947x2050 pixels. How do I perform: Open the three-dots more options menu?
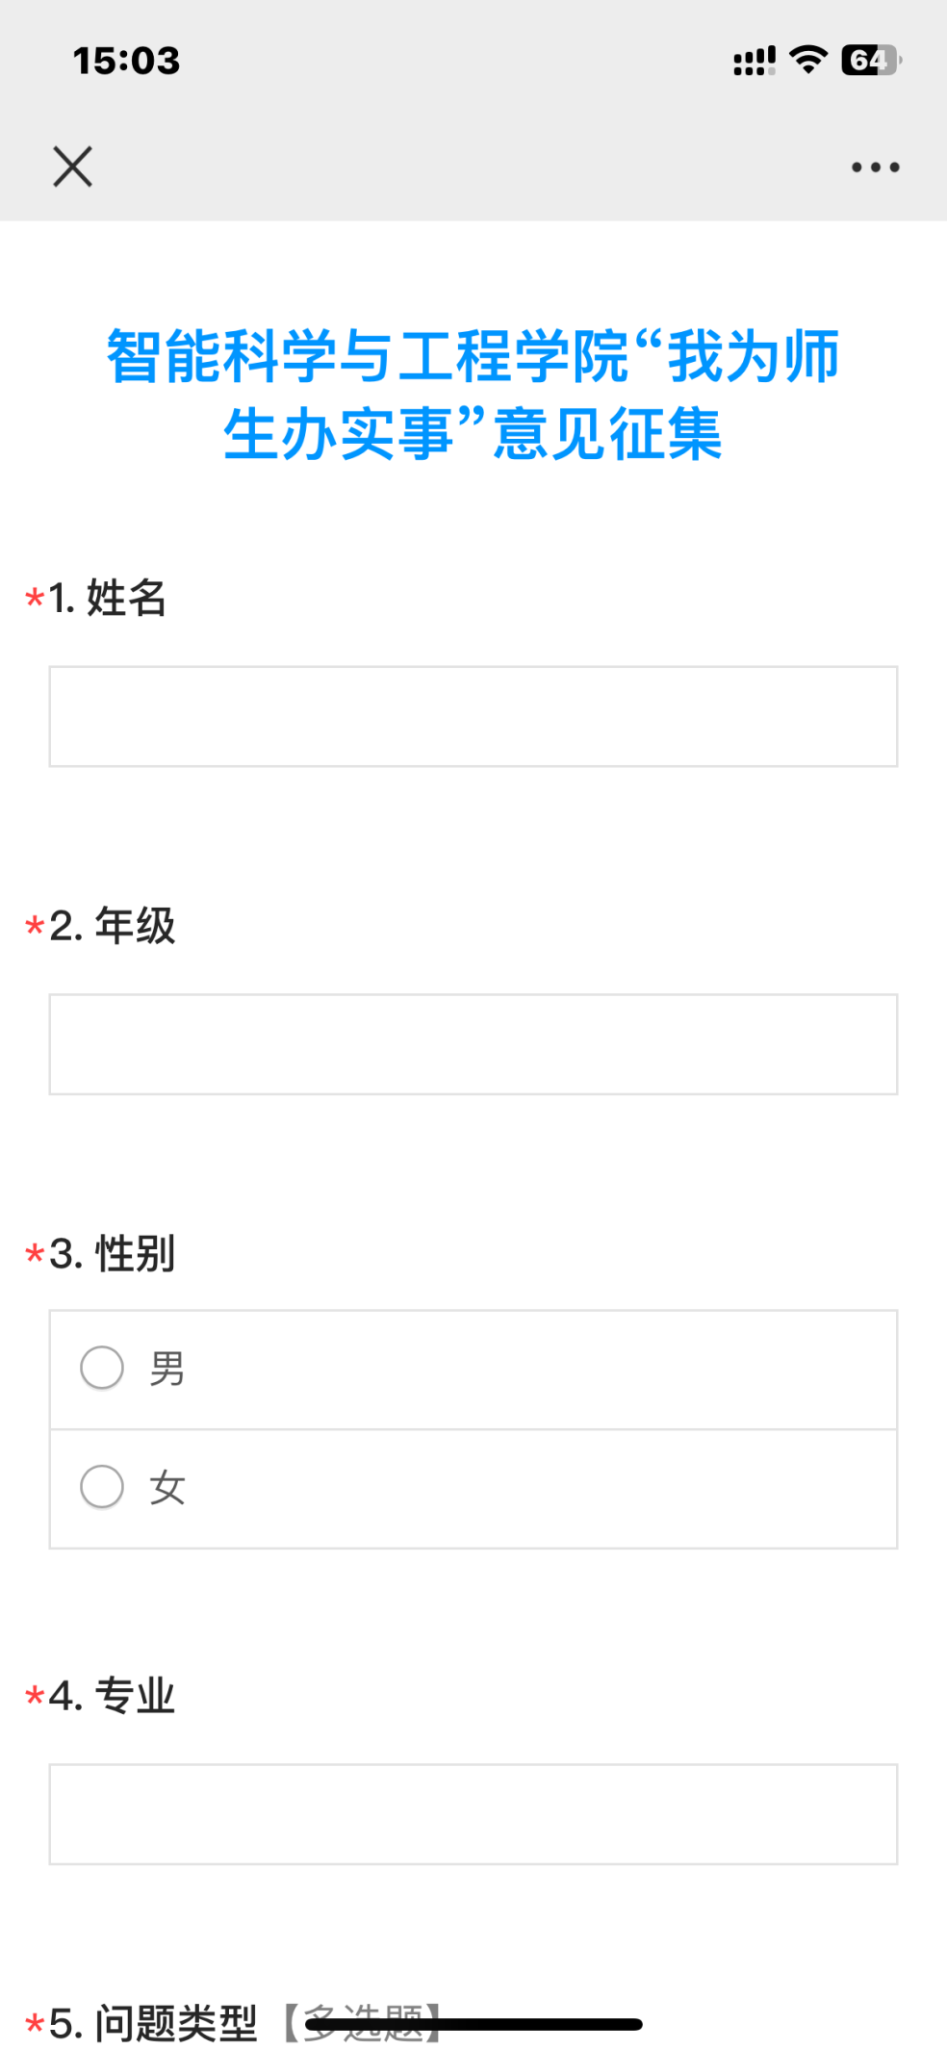[x=875, y=167]
